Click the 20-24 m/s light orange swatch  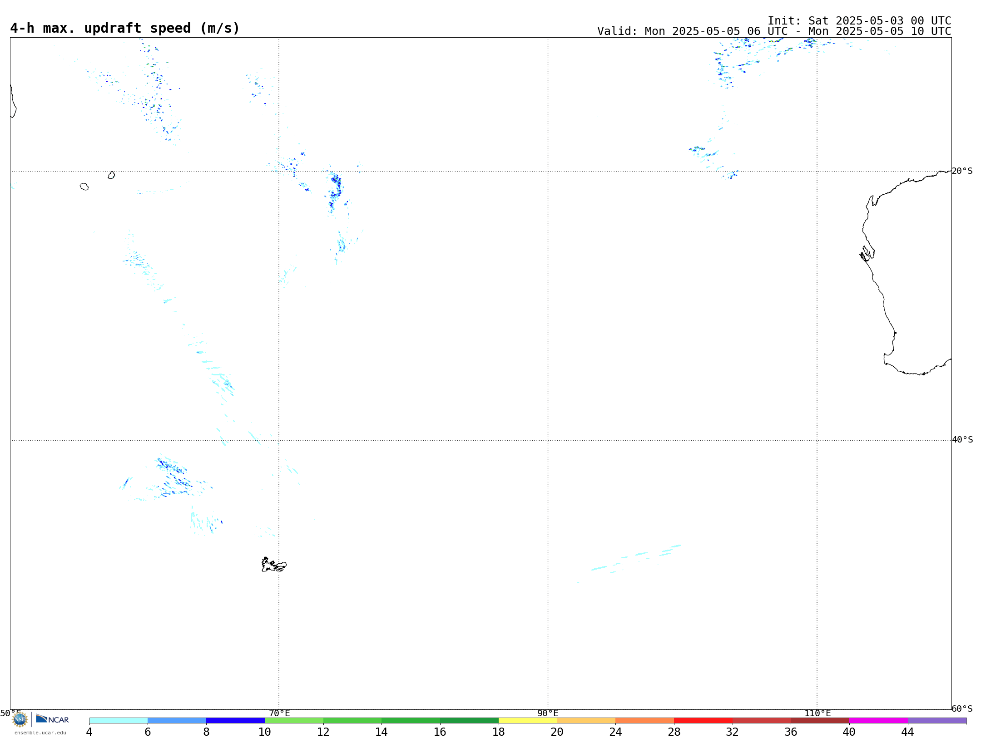point(586,721)
